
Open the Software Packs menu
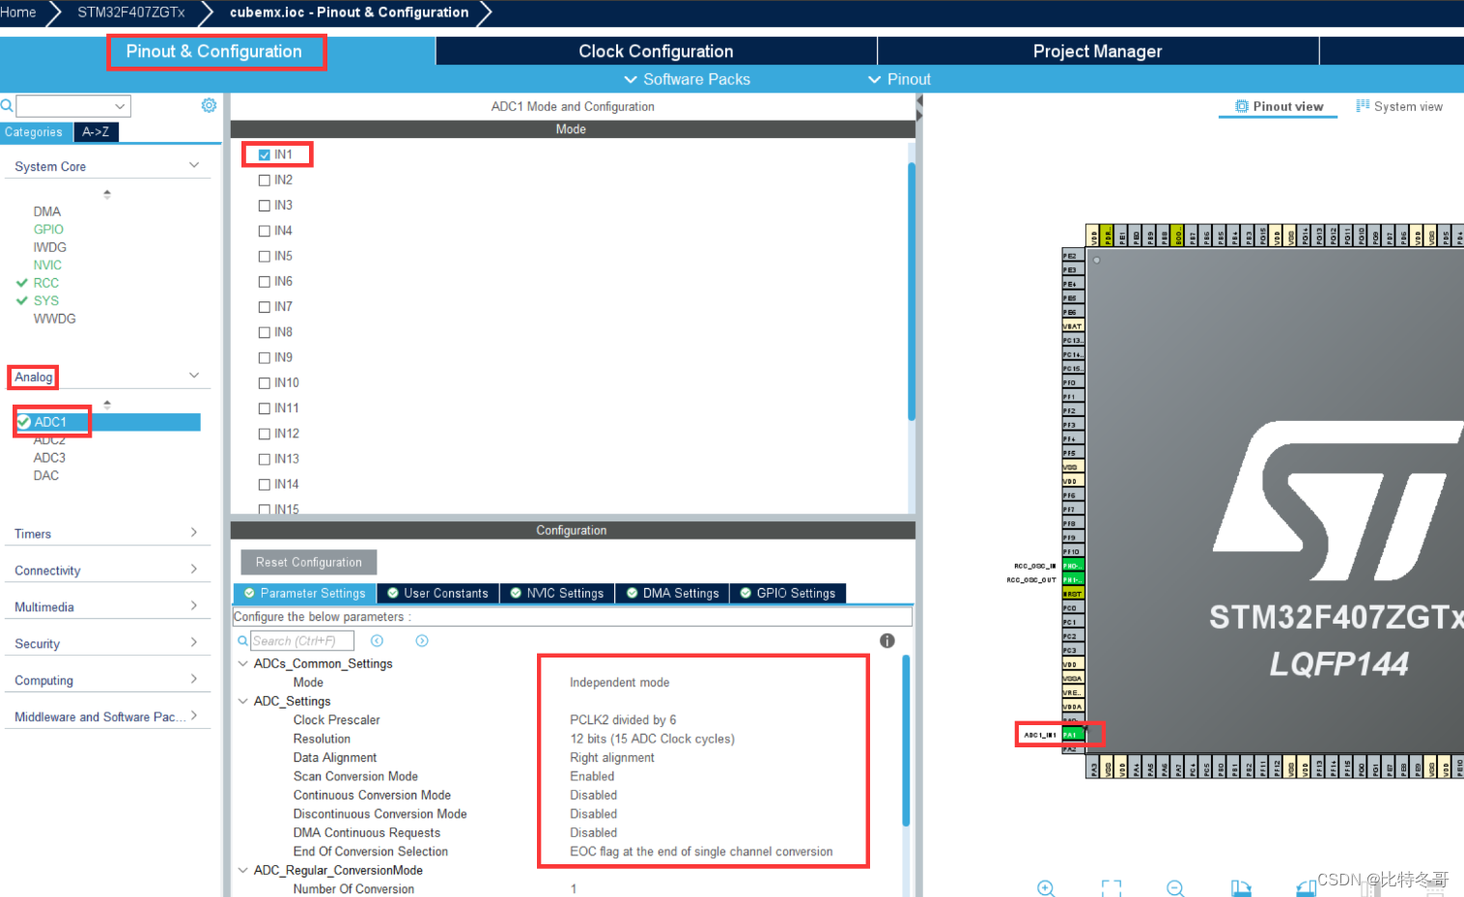[x=687, y=79]
